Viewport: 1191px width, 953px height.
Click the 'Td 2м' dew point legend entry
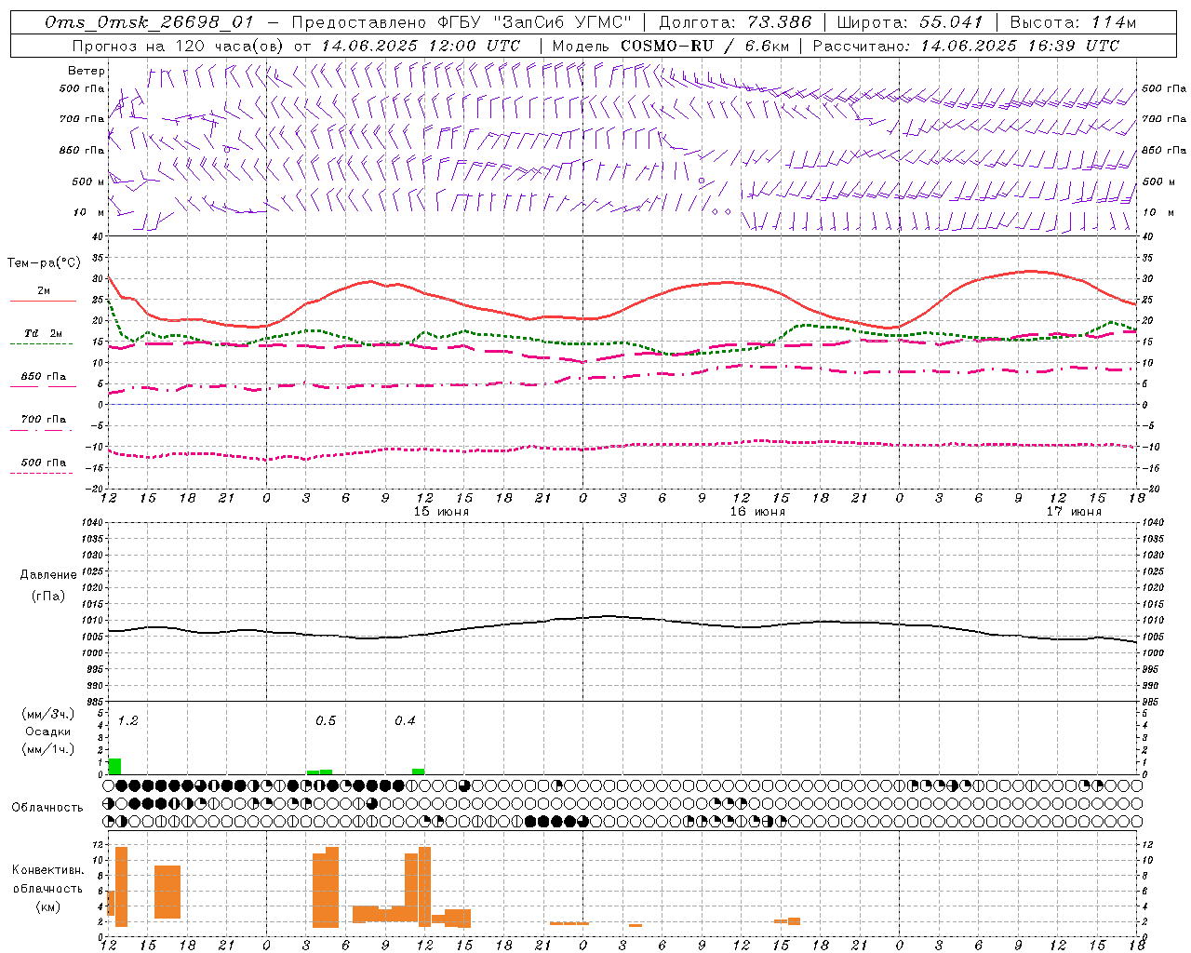click(x=44, y=333)
